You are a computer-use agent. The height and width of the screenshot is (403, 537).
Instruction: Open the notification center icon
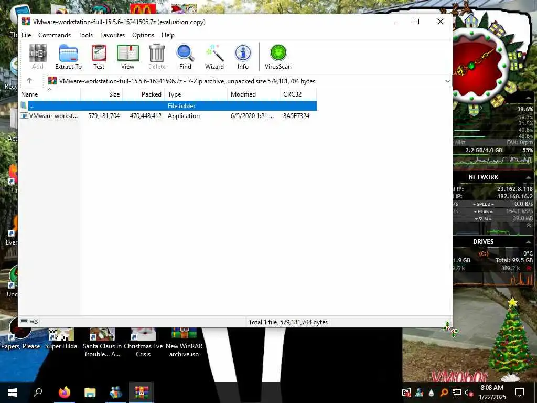(520, 393)
